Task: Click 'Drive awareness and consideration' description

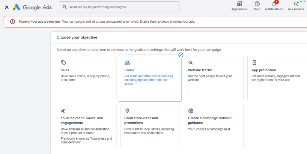Action: [85, 131]
